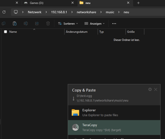
Task: Open the Anzeigen view dropdown
Action: coord(95,24)
